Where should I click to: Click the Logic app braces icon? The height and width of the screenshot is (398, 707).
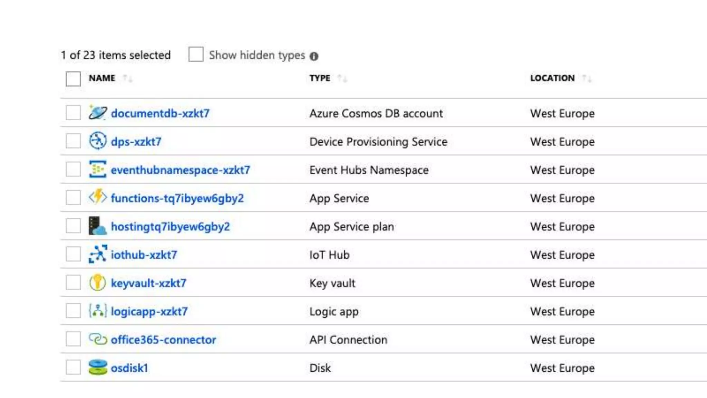pos(98,311)
